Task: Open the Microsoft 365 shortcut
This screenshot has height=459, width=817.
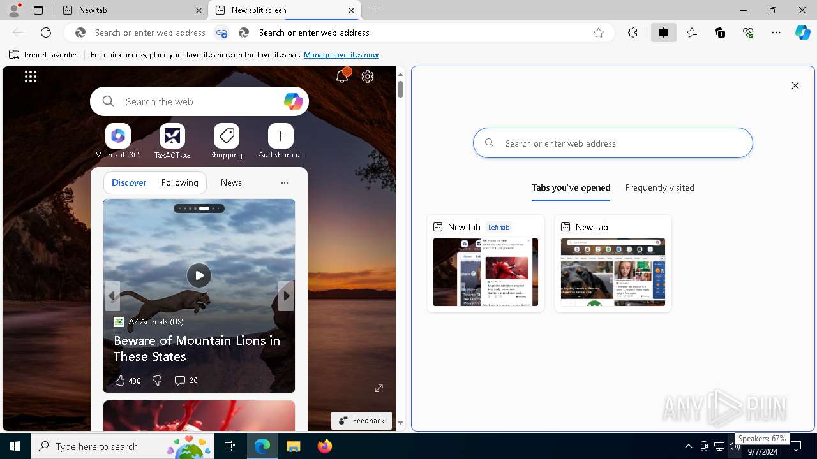Action: coord(118,142)
